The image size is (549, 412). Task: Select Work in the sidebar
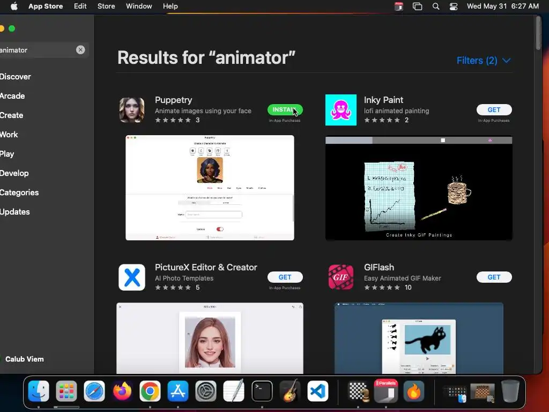pyautogui.click(x=9, y=135)
